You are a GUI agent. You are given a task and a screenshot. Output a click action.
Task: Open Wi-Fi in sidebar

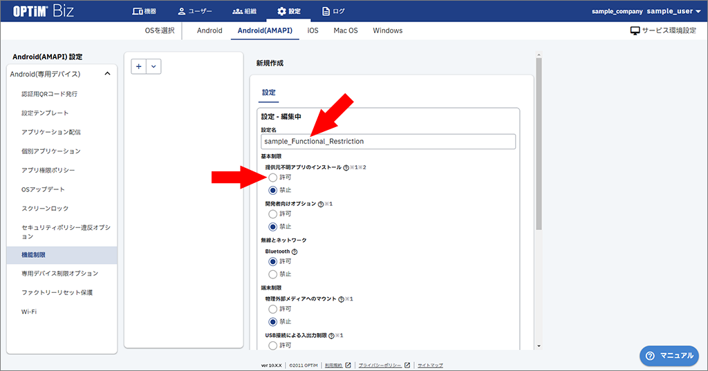29,312
